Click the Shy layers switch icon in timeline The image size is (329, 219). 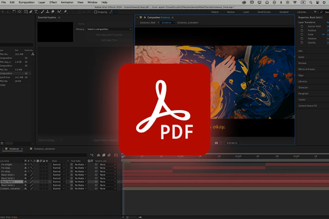point(98,155)
